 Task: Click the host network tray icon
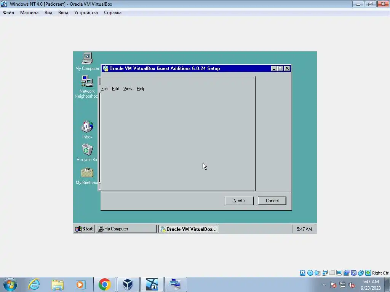pyautogui.click(x=342, y=285)
